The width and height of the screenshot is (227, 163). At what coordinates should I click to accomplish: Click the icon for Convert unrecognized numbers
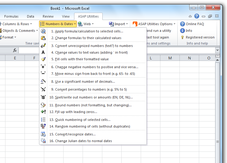[x=43, y=46]
